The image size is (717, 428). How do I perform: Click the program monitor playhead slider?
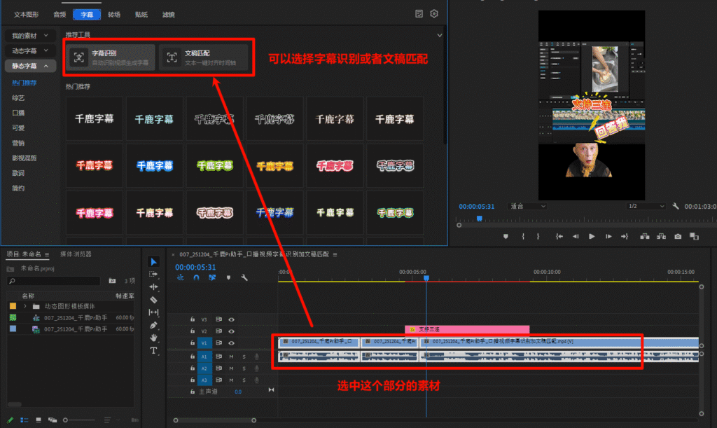point(480,218)
